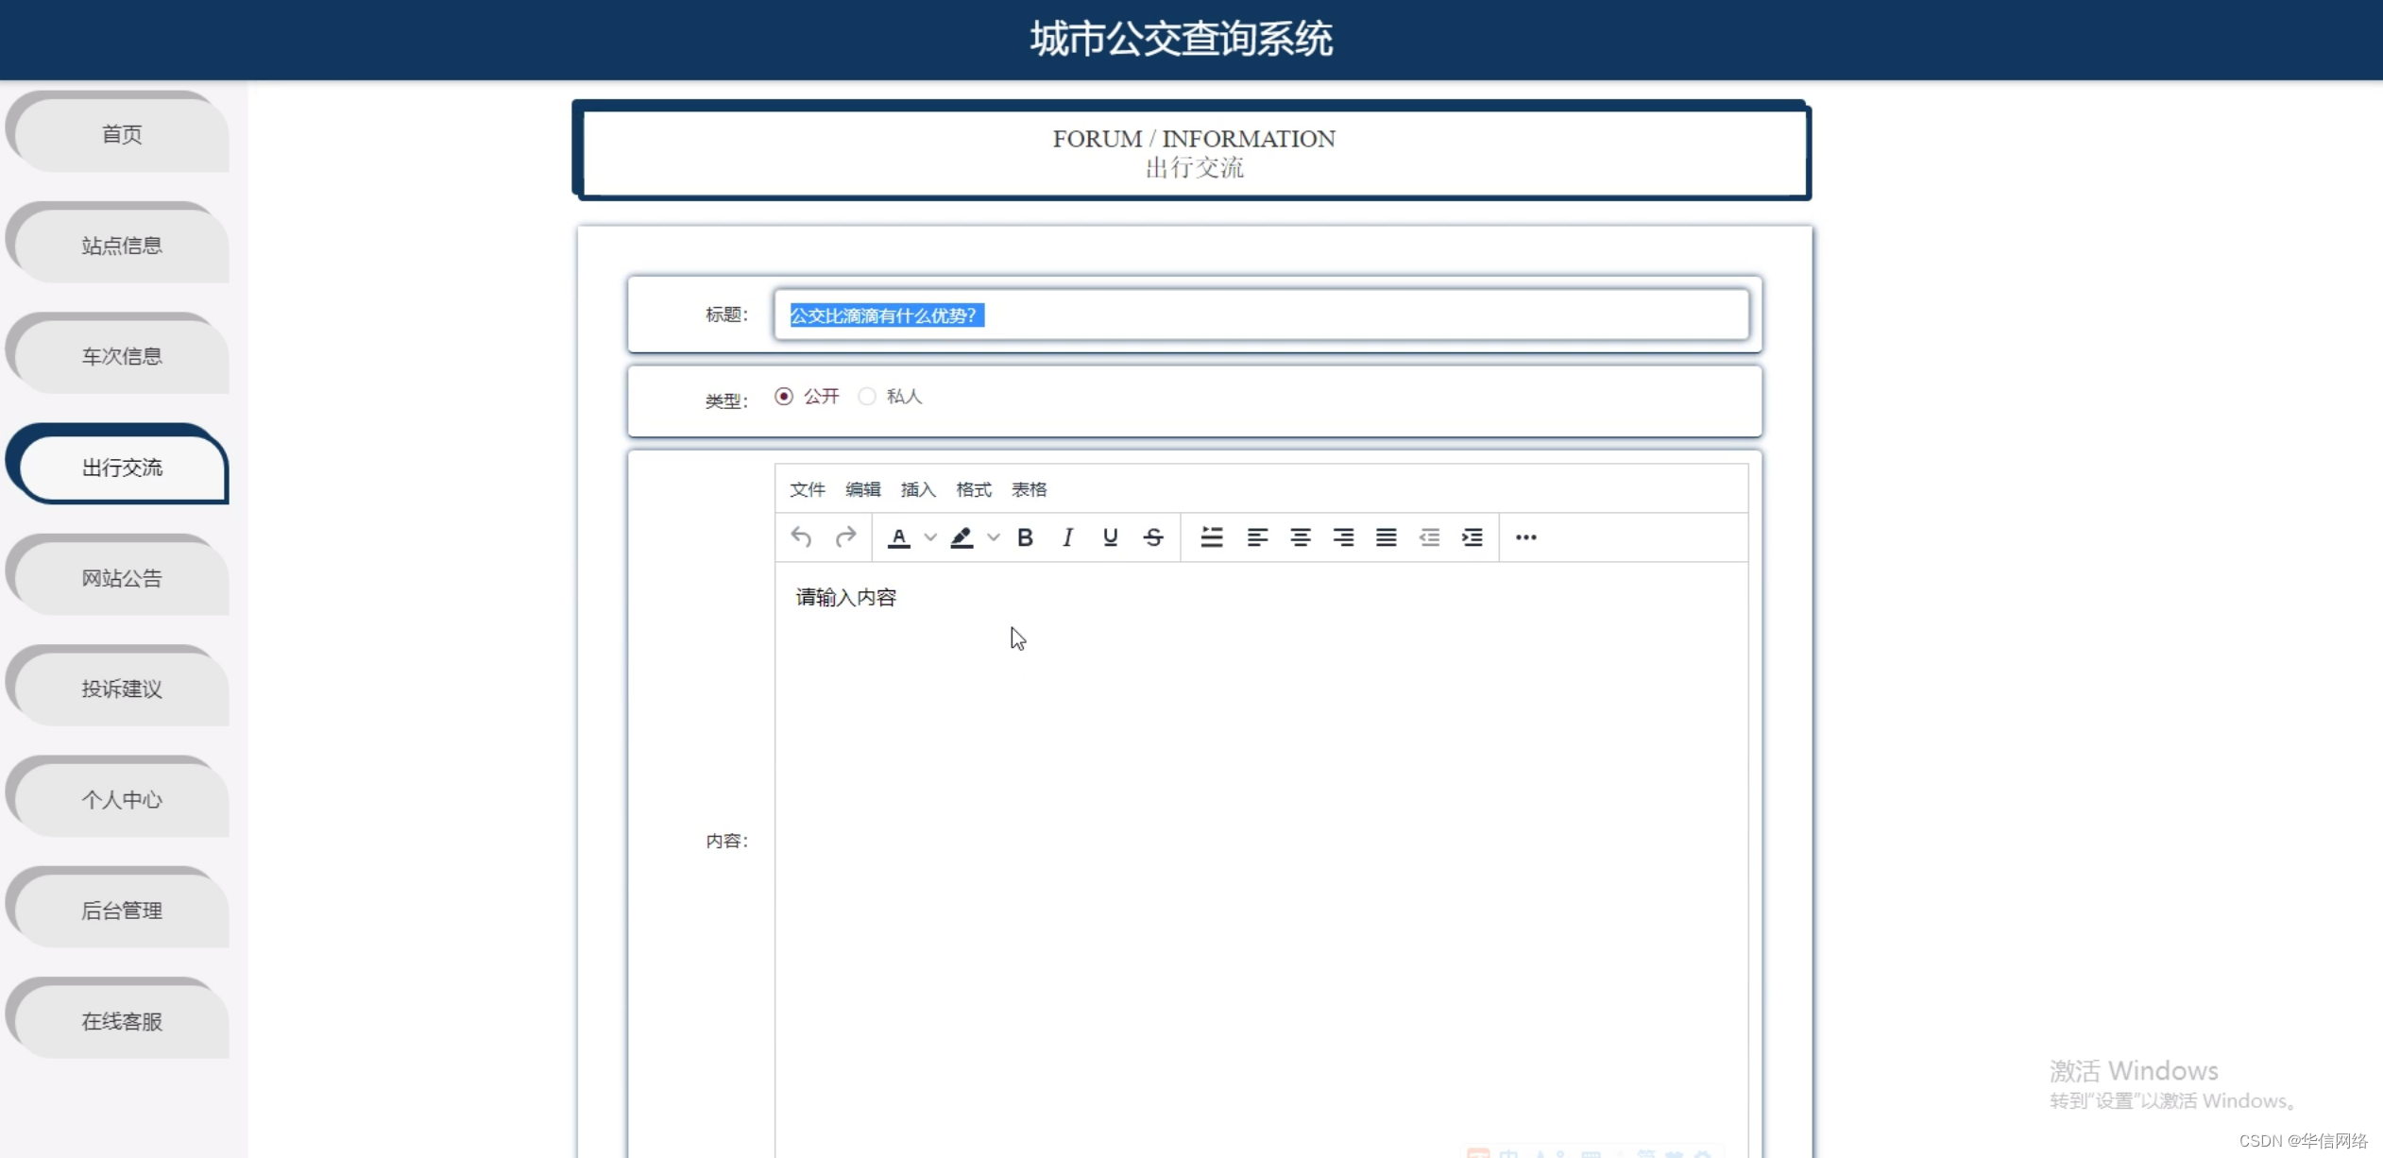Image resolution: width=2383 pixels, height=1158 pixels.
Task: Expand text color dropdown arrow
Action: click(x=930, y=537)
